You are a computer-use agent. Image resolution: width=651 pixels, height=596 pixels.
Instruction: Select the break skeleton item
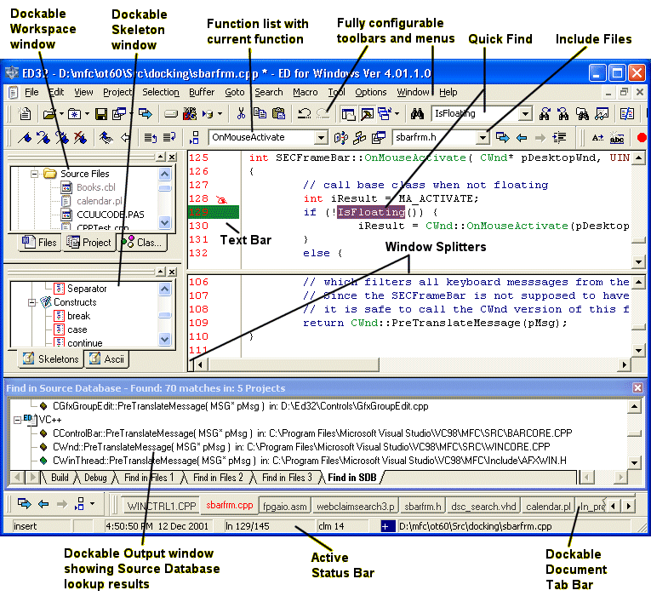[x=78, y=316]
